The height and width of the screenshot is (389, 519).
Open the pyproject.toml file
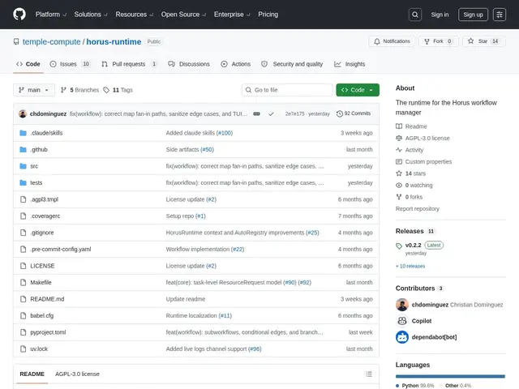tap(48, 332)
